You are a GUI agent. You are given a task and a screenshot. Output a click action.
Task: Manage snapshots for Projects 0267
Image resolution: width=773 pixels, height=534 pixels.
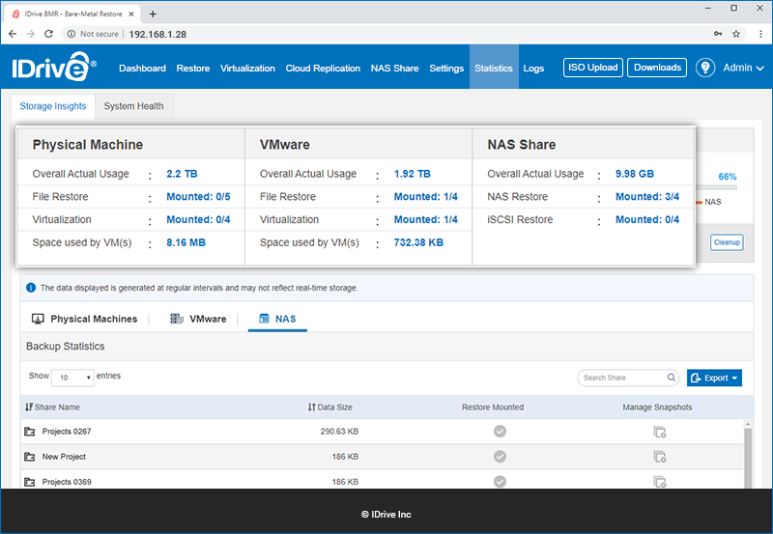[x=660, y=432]
